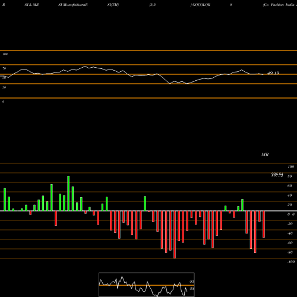
Task: Click the '(5,5' parameter text
Action: 153,5
